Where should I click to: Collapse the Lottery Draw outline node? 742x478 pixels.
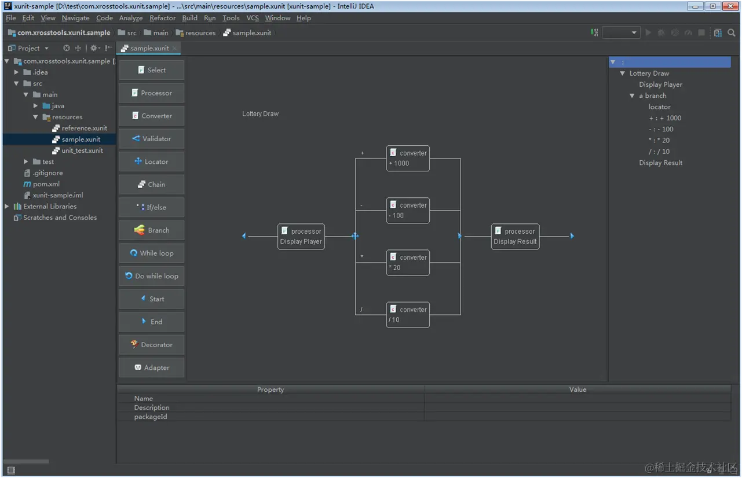tap(623, 73)
